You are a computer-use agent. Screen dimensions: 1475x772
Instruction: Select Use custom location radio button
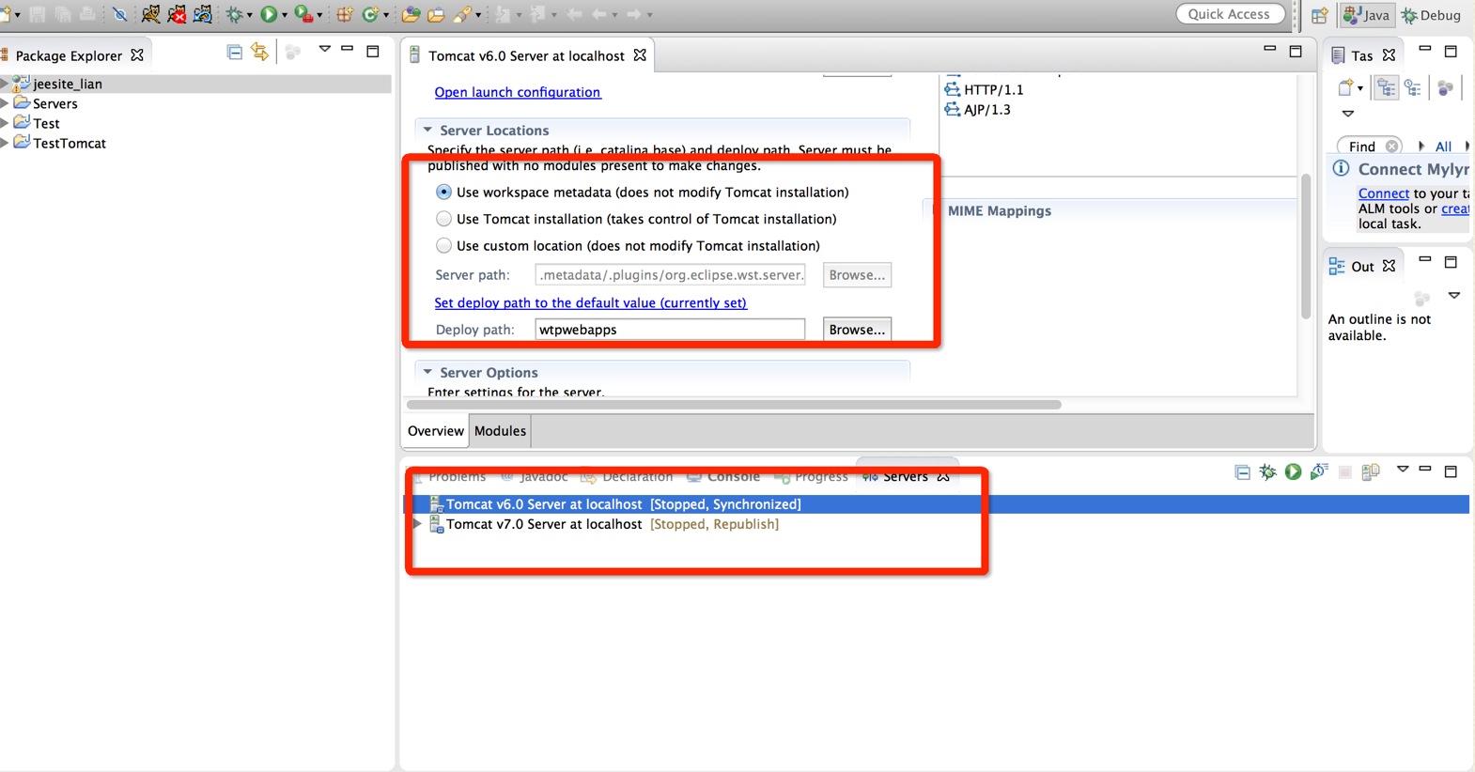[x=443, y=246]
